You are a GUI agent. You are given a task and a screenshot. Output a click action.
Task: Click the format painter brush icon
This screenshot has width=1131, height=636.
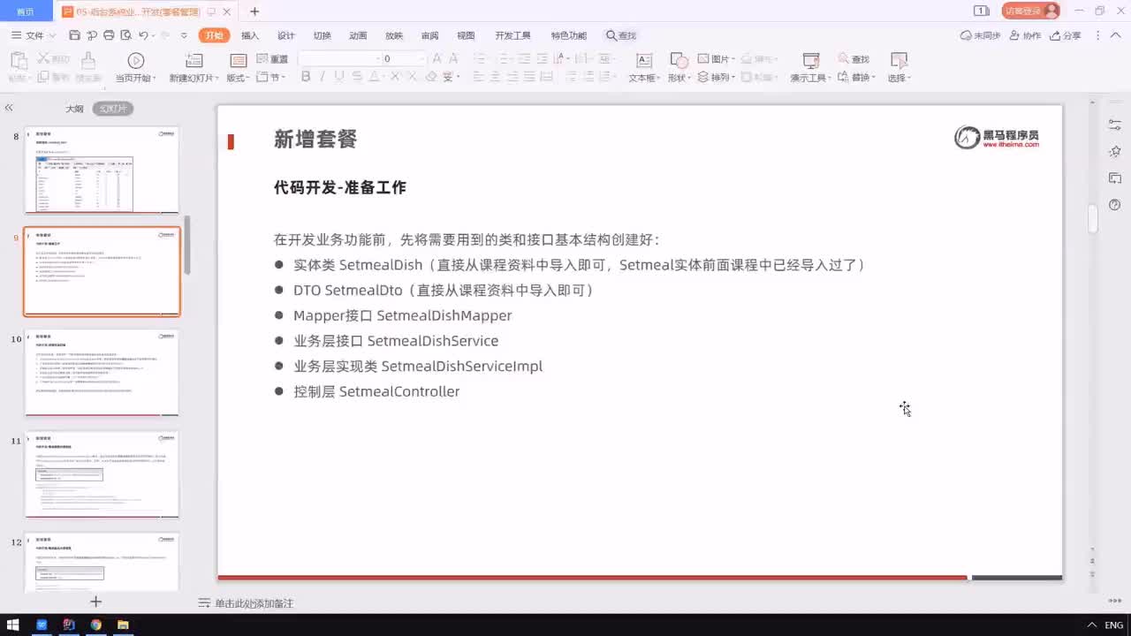coord(87,60)
